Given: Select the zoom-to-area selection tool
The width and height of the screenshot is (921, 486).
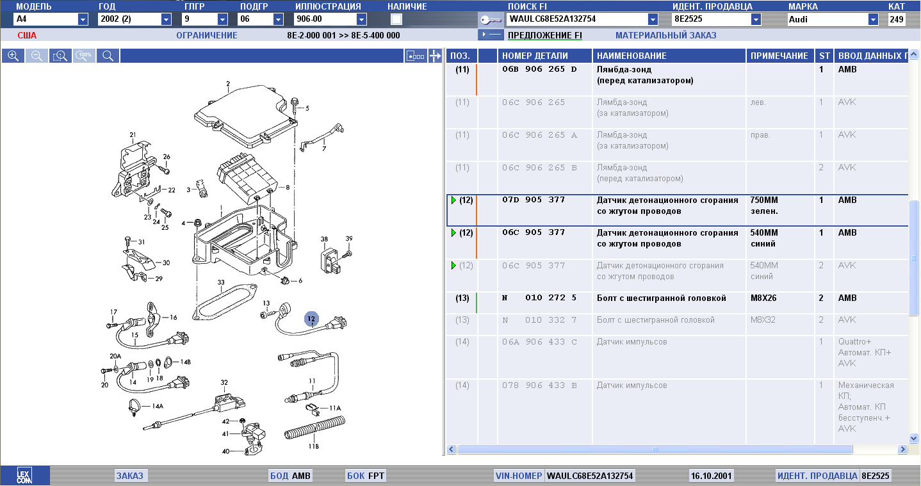Looking at the screenshot, I should (60, 56).
